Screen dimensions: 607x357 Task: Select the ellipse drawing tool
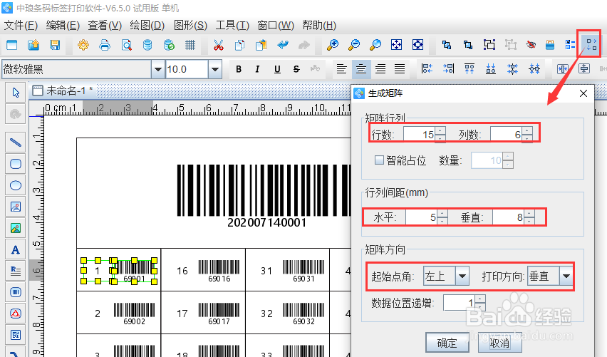pos(16,185)
